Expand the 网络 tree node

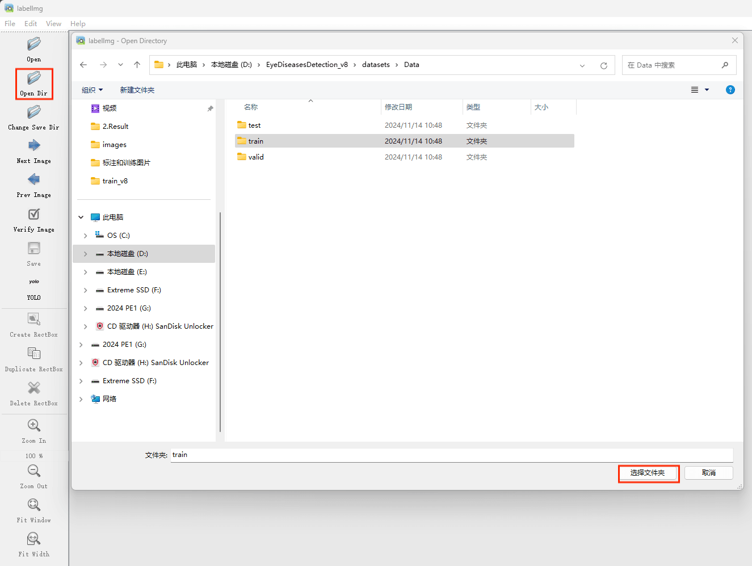(81, 399)
